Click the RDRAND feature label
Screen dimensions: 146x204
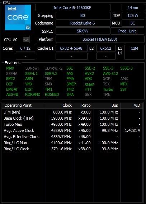(x=33, y=94)
